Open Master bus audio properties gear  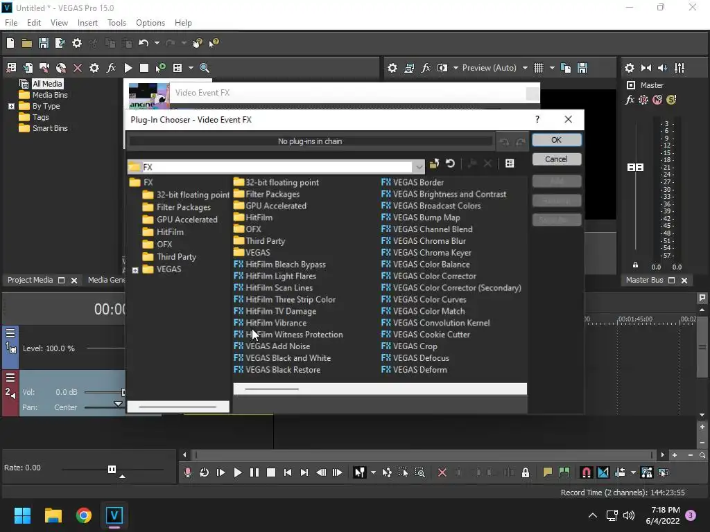tap(630, 68)
